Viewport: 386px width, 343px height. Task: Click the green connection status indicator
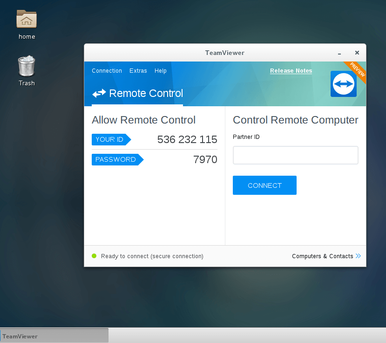pyautogui.click(x=94, y=256)
